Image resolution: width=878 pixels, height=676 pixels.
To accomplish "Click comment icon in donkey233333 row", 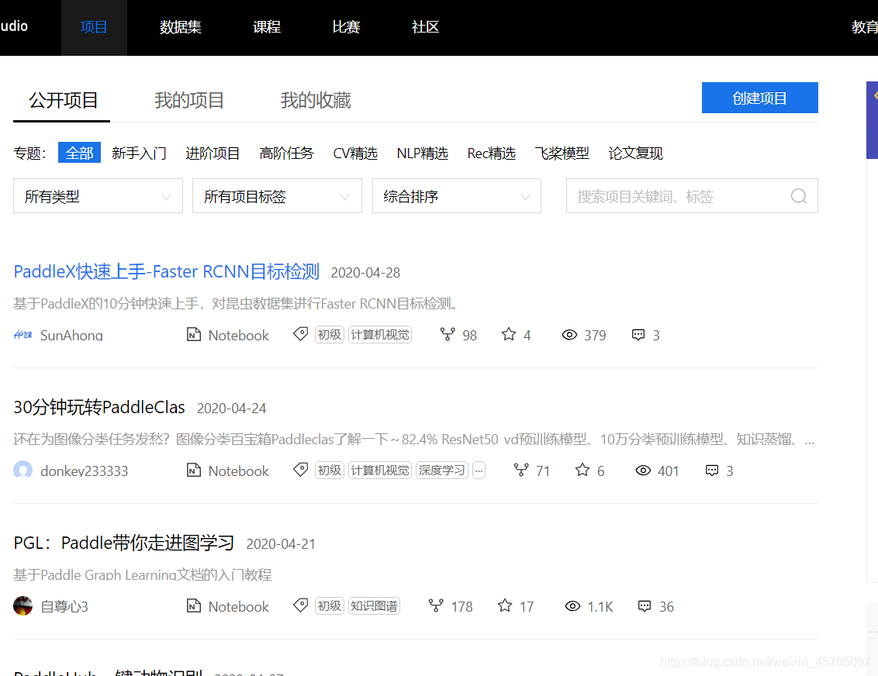I will point(712,470).
